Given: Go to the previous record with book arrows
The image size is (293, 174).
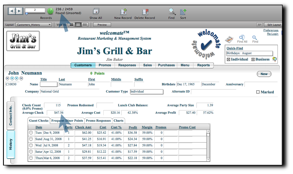Looking at the screenshot, I should (11, 11).
